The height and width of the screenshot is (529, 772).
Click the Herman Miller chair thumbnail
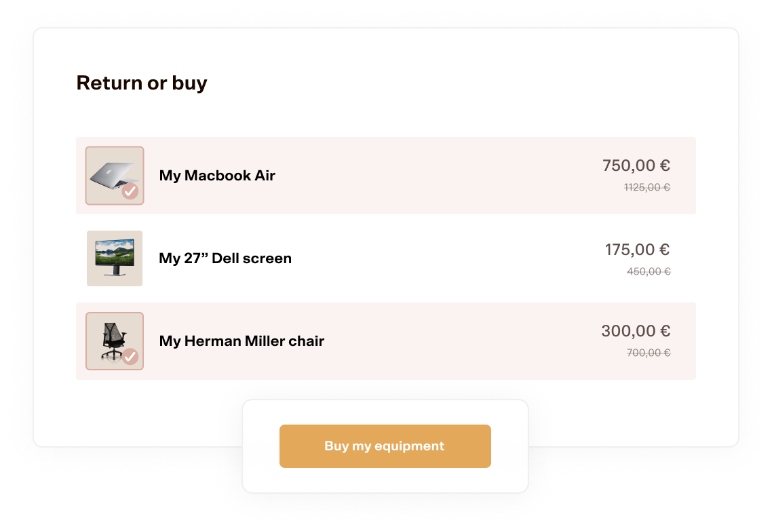click(115, 341)
